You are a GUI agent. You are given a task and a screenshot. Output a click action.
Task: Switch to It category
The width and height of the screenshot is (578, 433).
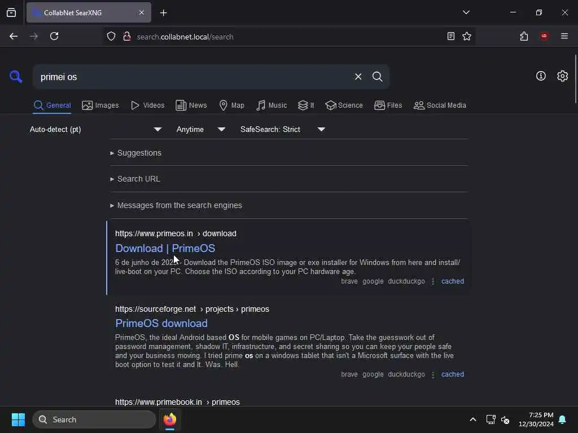click(306, 105)
